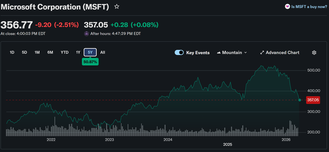Click the 2022 x-axis label
The image size is (329, 152).
click(x=51, y=140)
